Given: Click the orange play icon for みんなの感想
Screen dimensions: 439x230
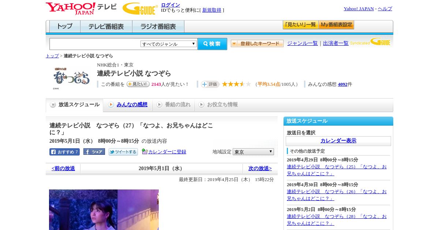Looking at the screenshot, I should point(111,105).
